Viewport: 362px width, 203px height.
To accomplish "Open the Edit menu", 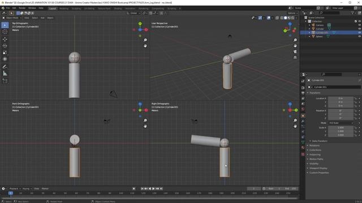I will tap(14, 8).
